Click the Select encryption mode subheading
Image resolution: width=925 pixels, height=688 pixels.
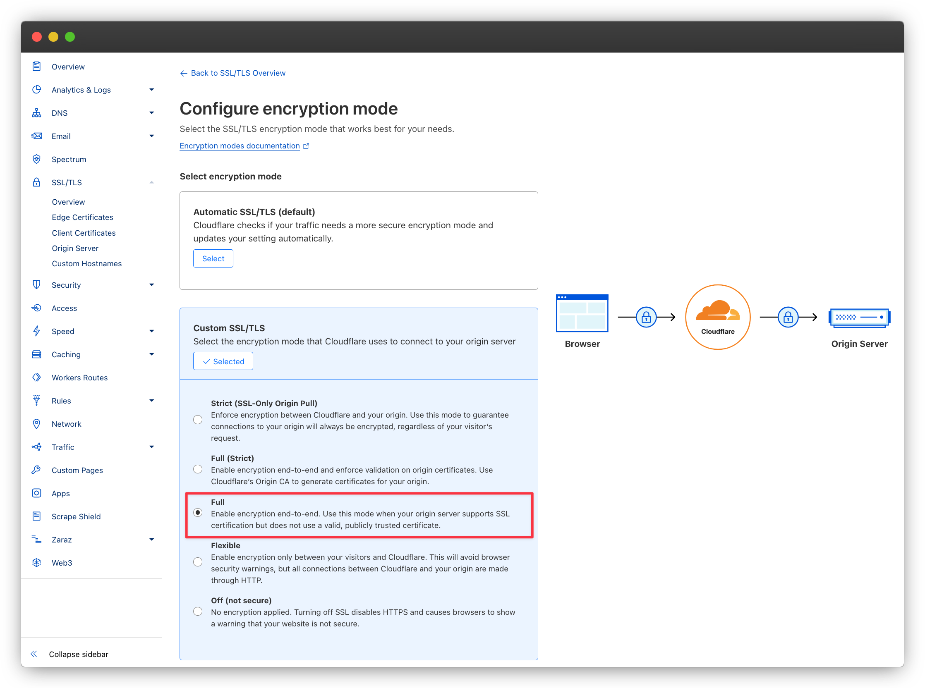[x=230, y=176]
